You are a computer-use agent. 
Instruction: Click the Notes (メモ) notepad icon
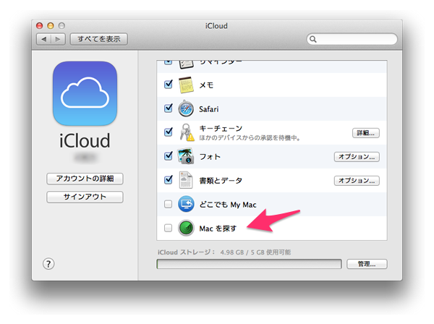(186, 85)
